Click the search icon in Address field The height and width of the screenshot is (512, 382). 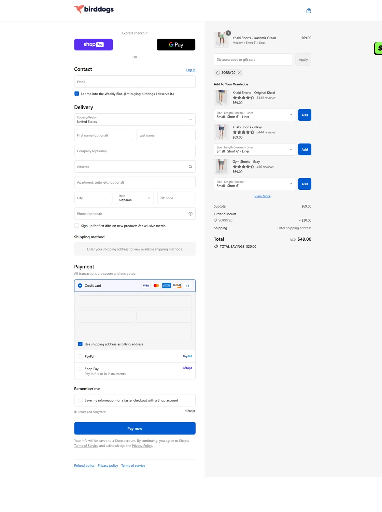pos(190,167)
